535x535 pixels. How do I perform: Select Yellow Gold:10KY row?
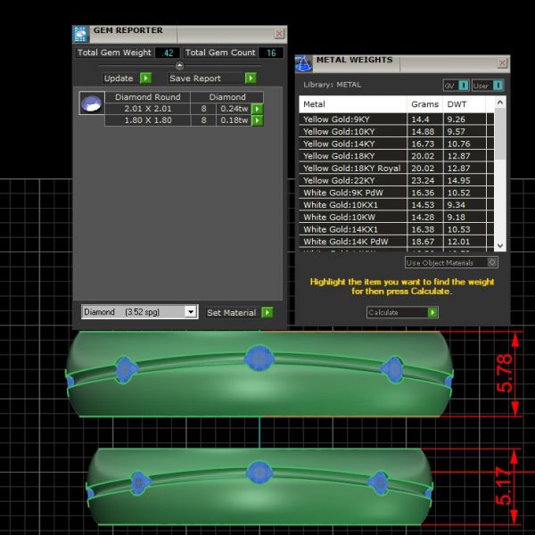396,131
